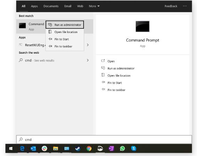Open the Mail app taskbar icon
This screenshot has width=197, height=156.
pyautogui.click(x=67, y=148)
